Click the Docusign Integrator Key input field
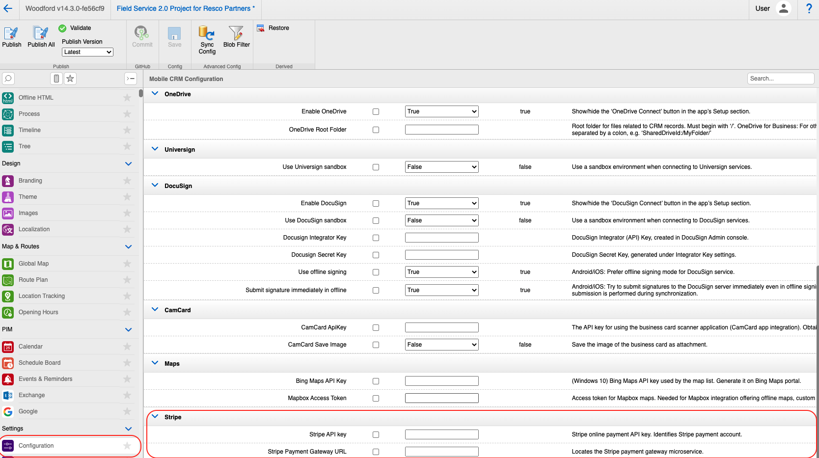Image resolution: width=819 pixels, height=458 pixels. (x=441, y=238)
